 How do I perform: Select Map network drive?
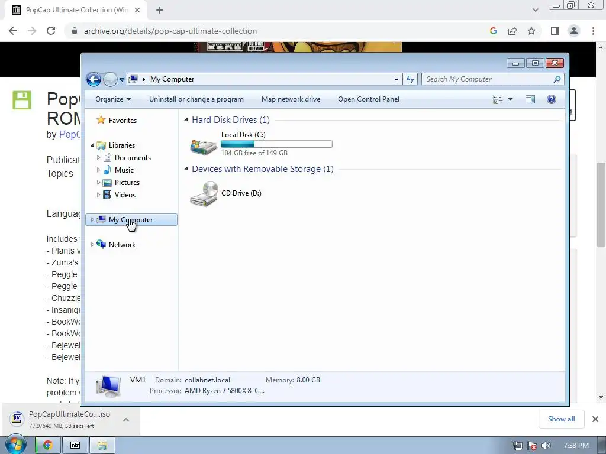[291, 99]
